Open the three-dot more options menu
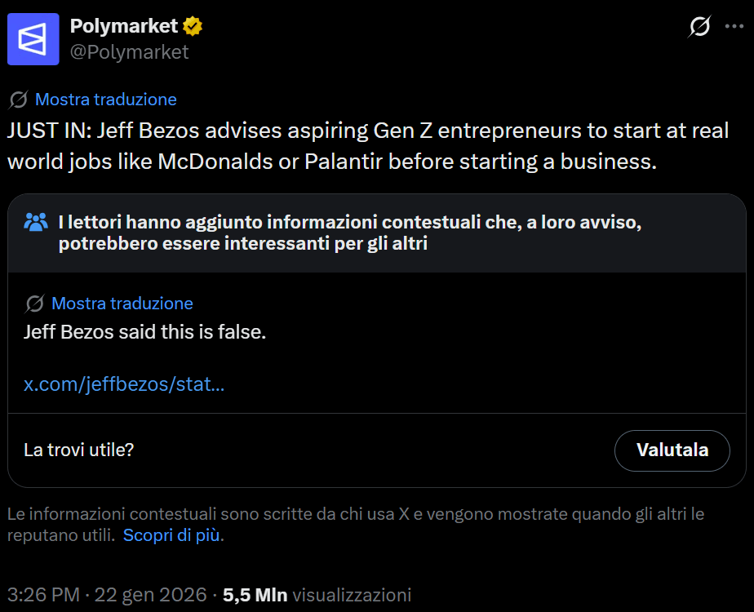This screenshot has height=612, width=754. coord(734,27)
